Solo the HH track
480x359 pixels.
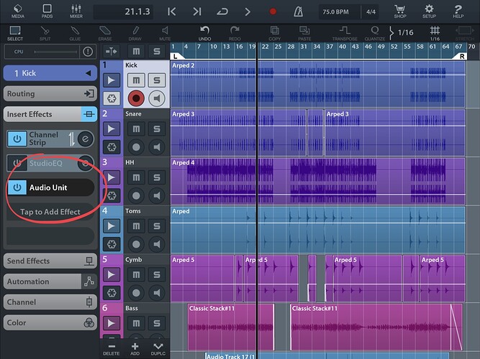pyautogui.click(x=157, y=177)
